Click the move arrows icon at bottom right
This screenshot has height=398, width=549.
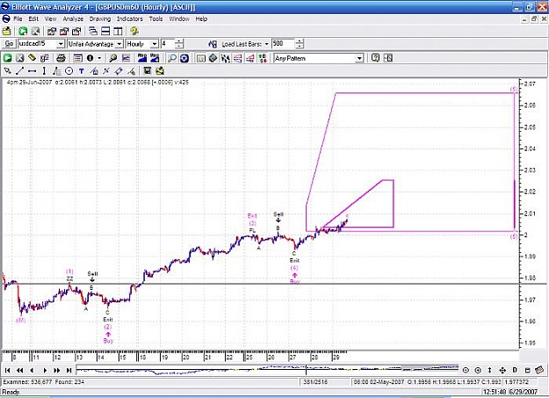(502, 370)
